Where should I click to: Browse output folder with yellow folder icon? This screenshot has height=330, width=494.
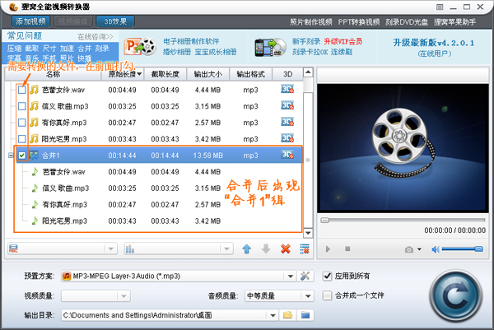click(288, 314)
